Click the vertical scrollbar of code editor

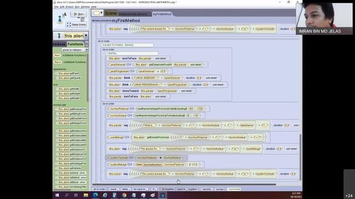click(x=301, y=157)
